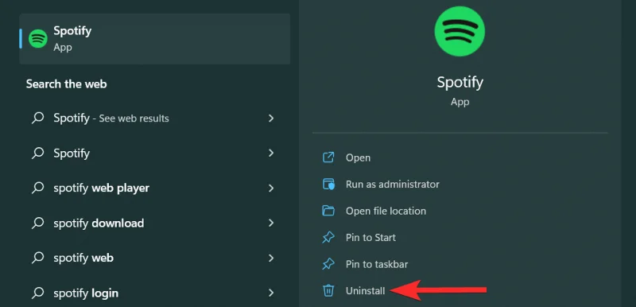636x307 pixels.
Task: Click the Pin to Start pin icon
Action: coord(328,238)
